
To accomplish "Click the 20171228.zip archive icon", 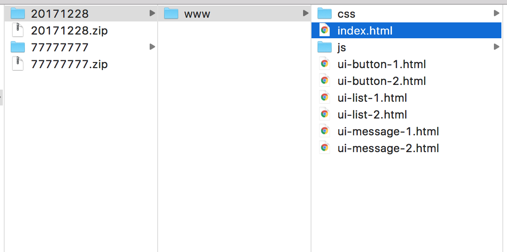I will click(x=18, y=30).
